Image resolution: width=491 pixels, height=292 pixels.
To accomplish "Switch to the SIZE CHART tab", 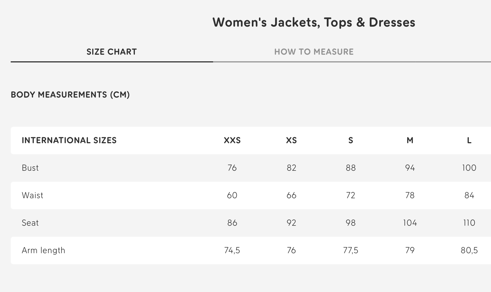I will 111,52.
